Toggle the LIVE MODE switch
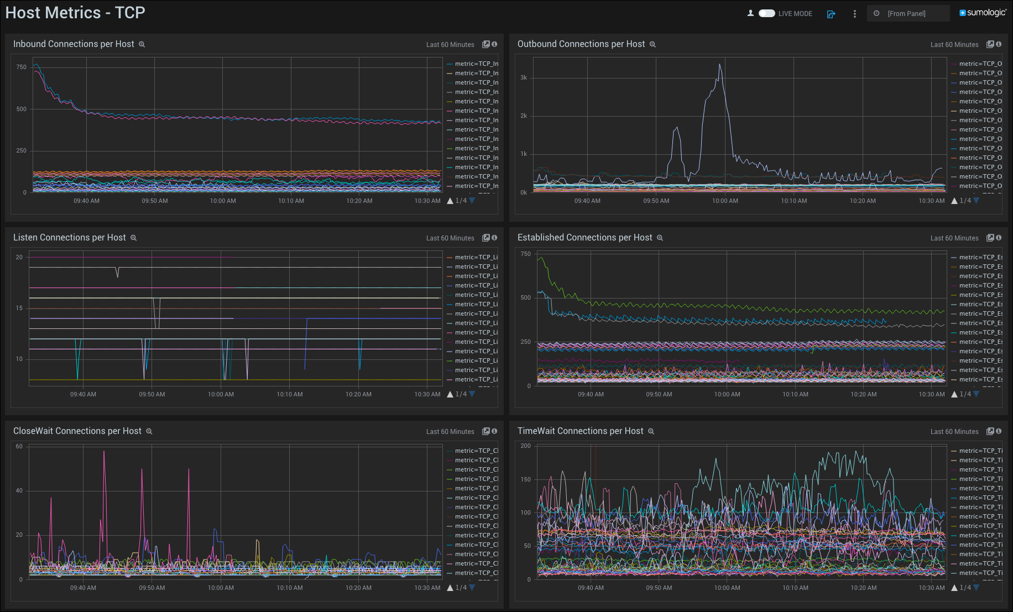 click(x=766, y=13)
